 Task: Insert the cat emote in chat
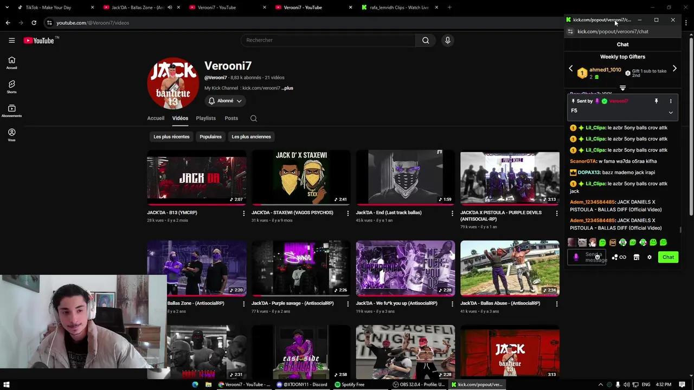pyautogui.click(x=582, y=243)
